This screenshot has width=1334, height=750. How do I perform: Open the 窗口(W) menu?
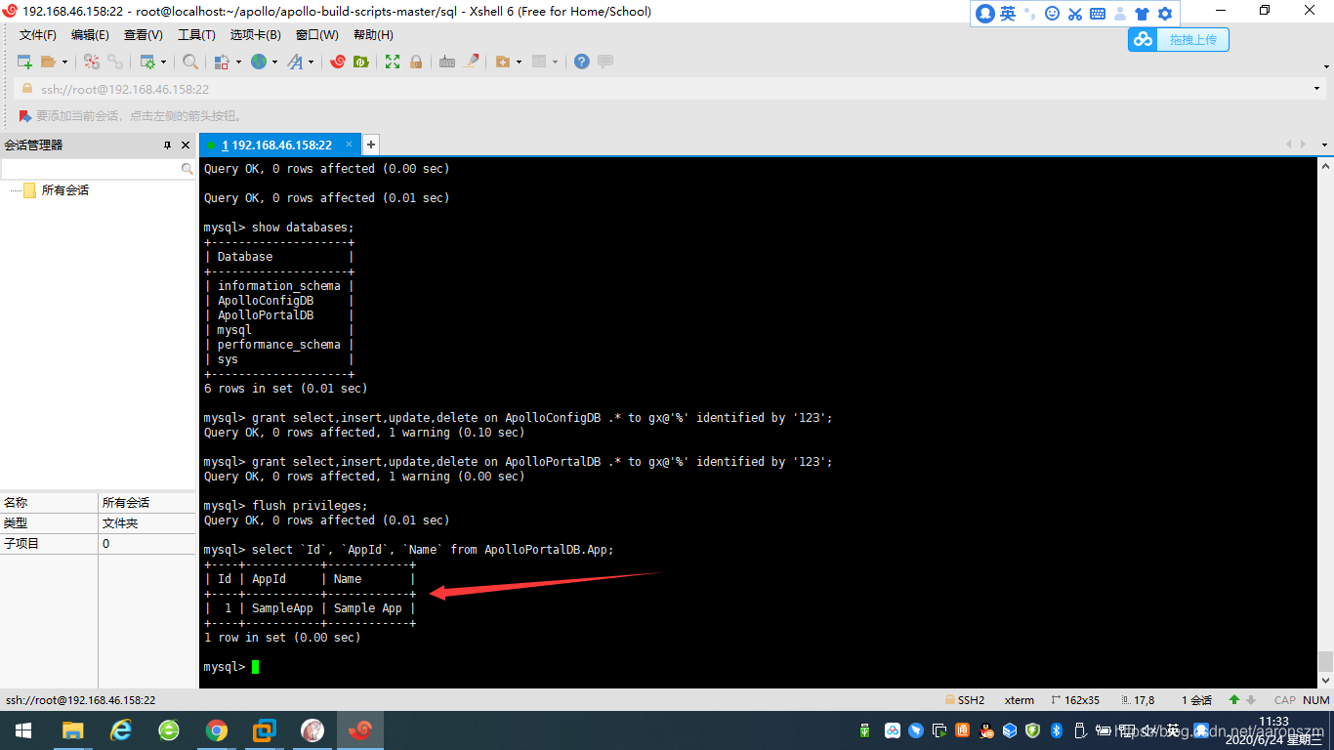(x=317, y=35)
